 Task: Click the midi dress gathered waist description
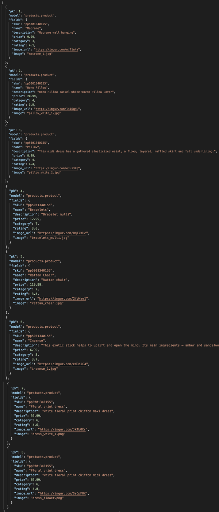(x=126, y=151)
